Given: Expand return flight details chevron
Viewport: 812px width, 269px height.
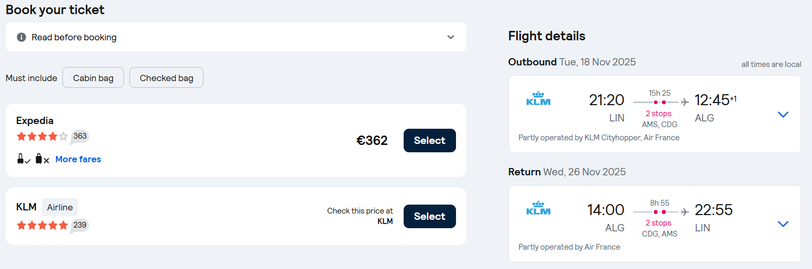Looking at the screenshot, I should point(783,223).
